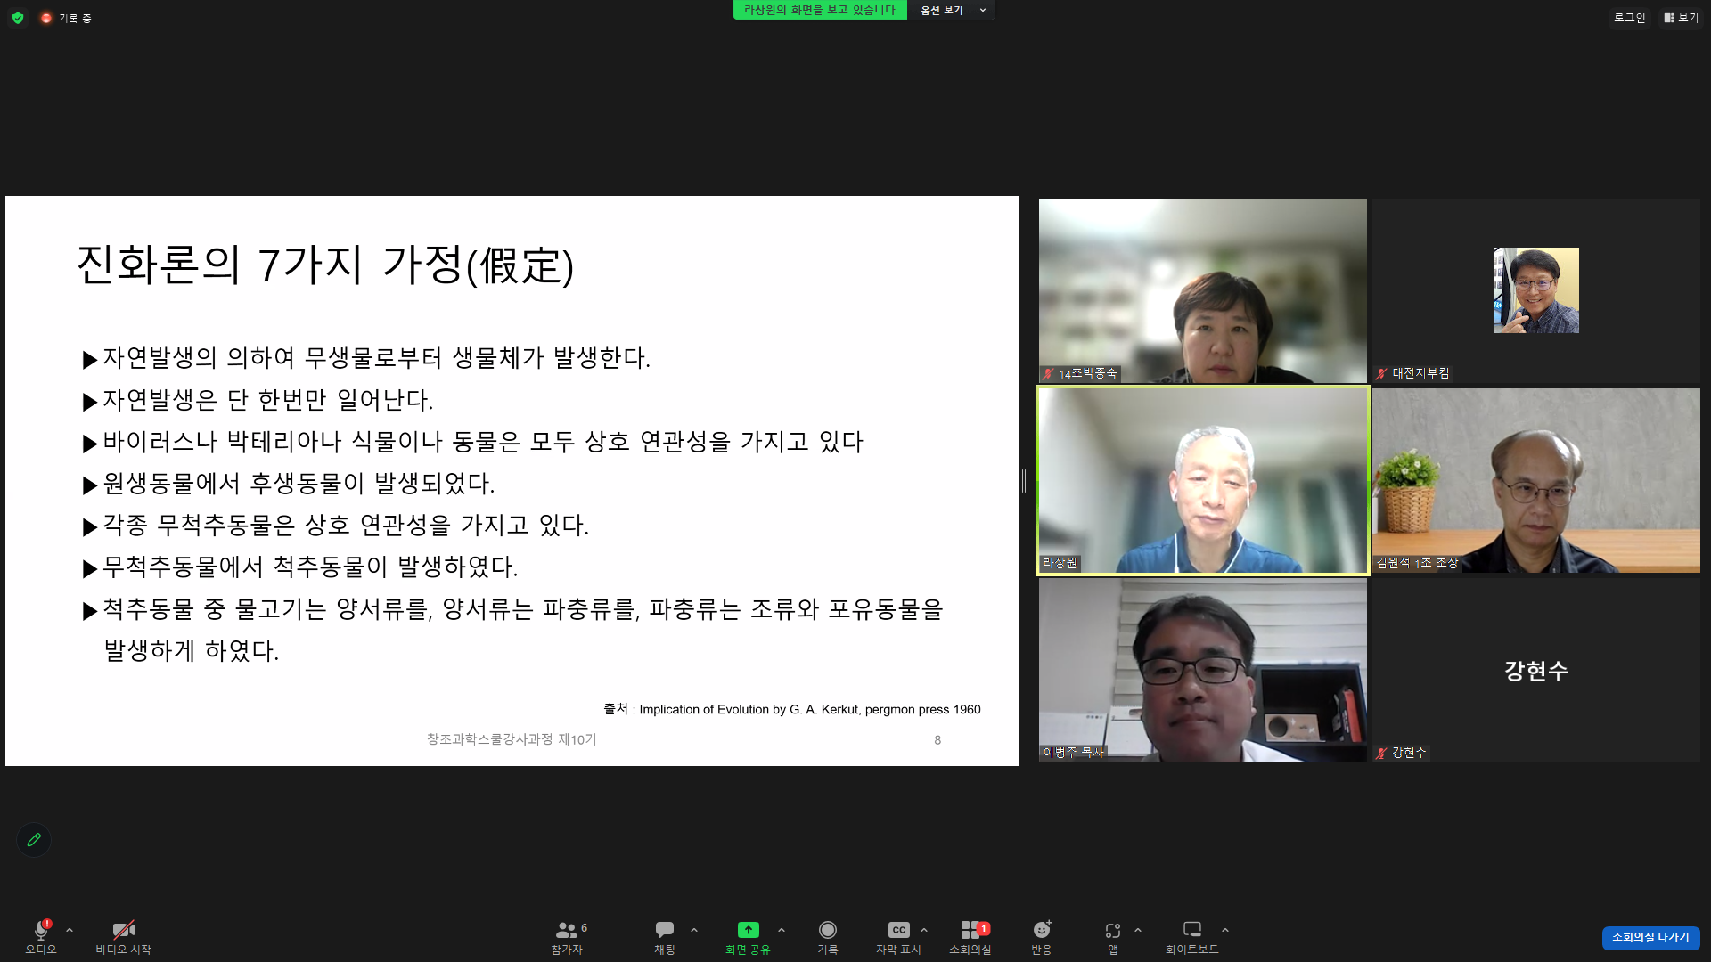Open the View layout menu

[x=1681, y=18]
